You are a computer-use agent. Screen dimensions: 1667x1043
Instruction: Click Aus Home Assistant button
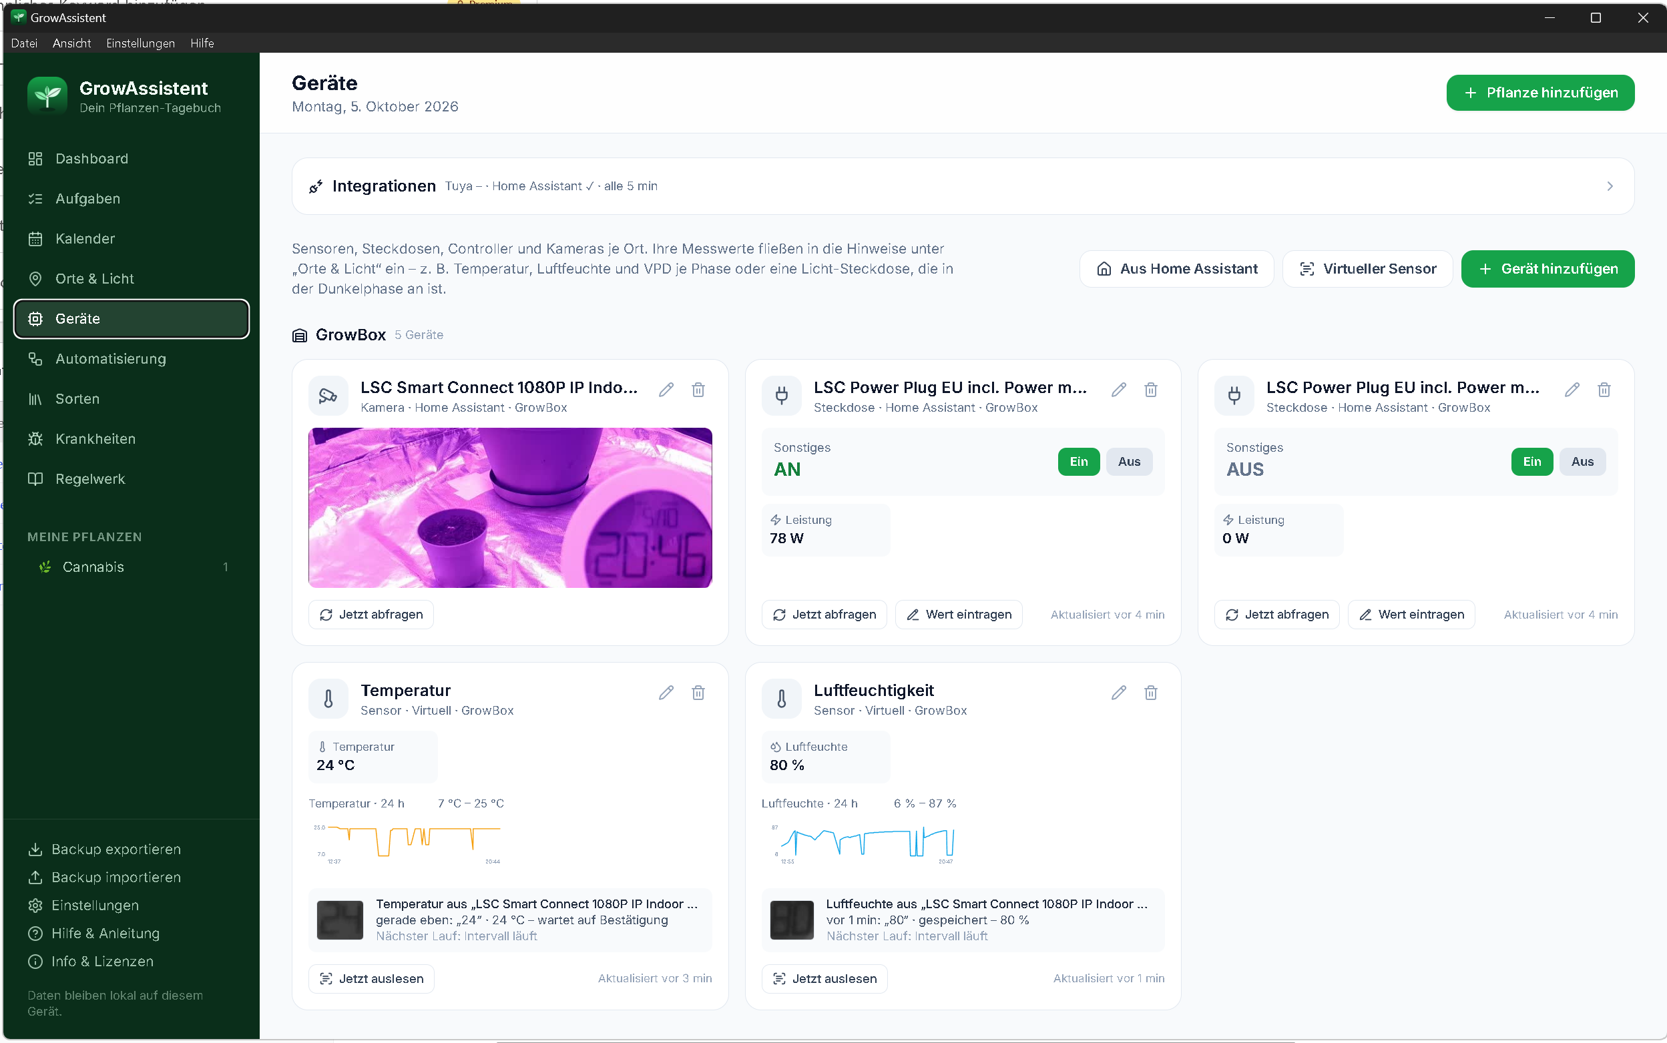[1176, 269]
